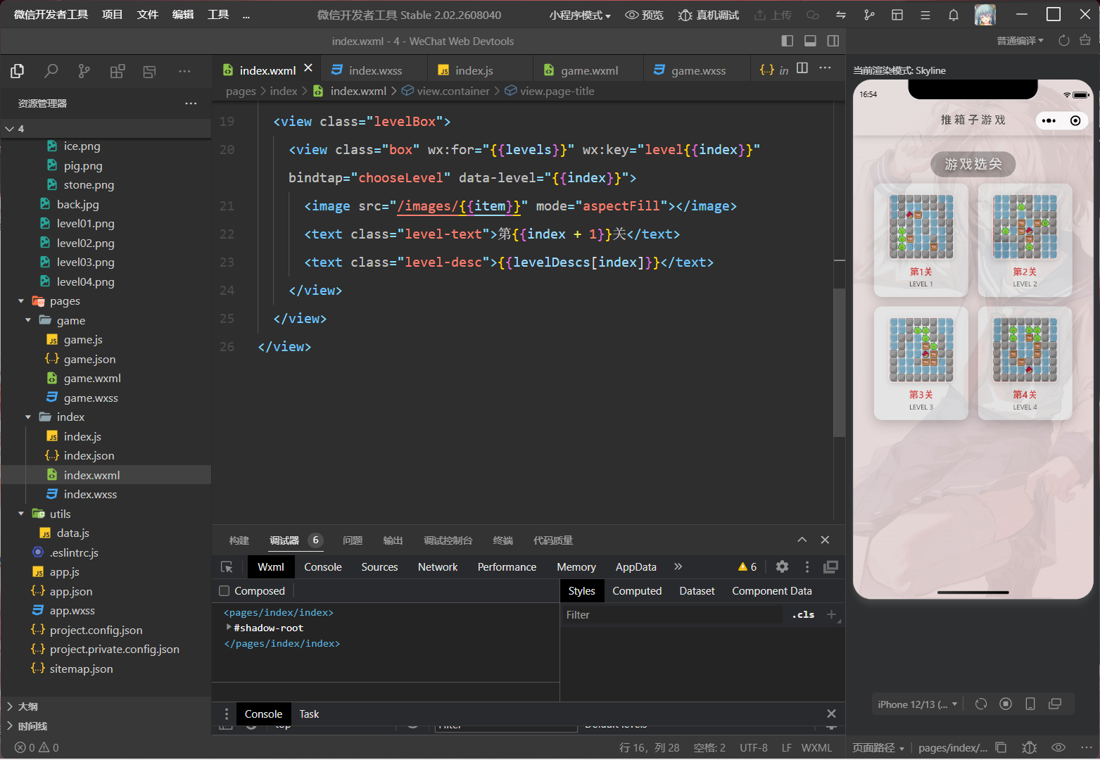Screen dimensions: 1100x760
Task: Toggle the .cls class editor
Action: click(x=803, y=614)
